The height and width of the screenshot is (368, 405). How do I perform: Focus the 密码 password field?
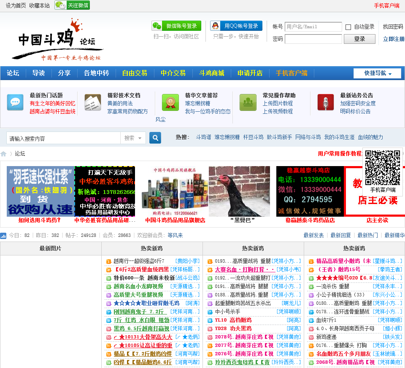point(313,39)
